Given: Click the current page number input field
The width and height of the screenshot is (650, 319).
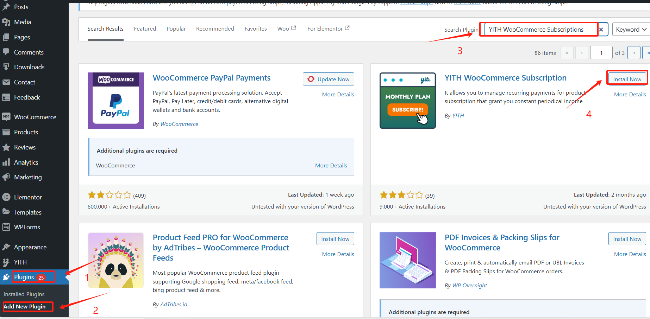Looking at the screenshot, I should point(601,52).
